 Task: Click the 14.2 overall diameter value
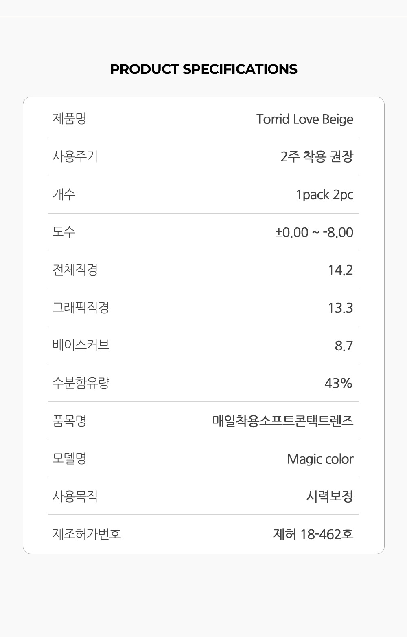tap(340, 270)
